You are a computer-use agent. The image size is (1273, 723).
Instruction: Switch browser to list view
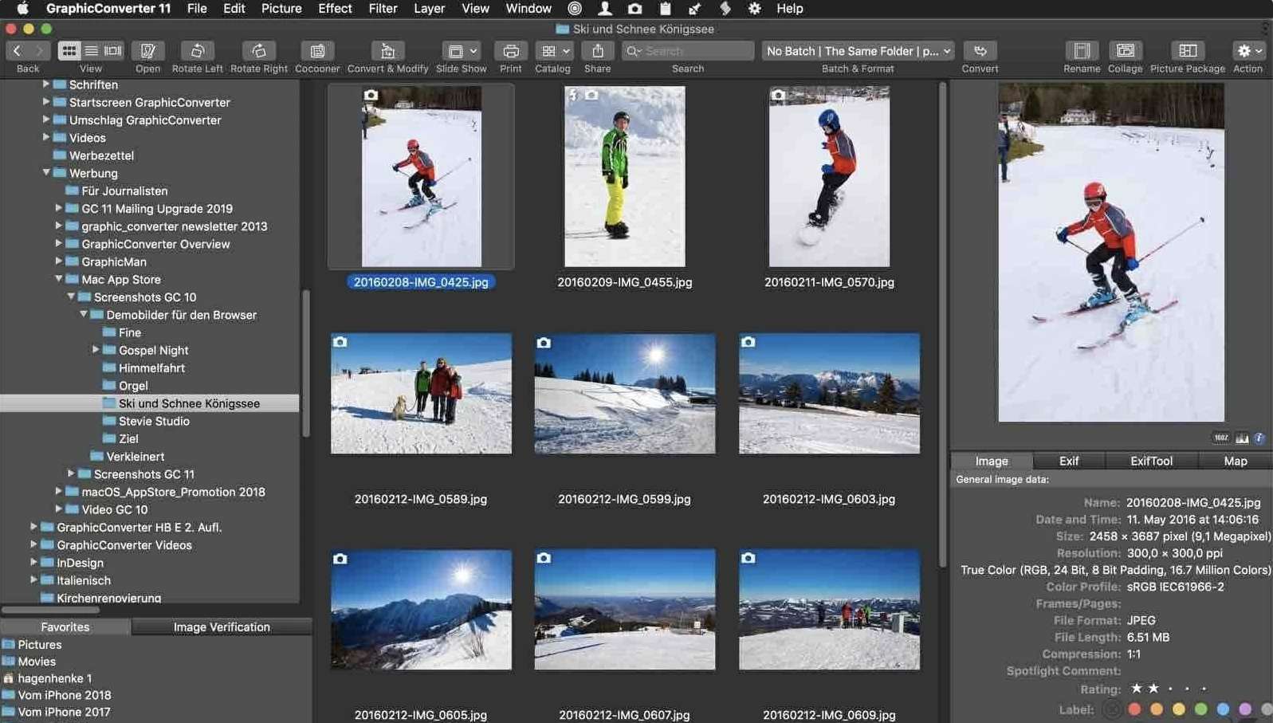coord(91,51)
